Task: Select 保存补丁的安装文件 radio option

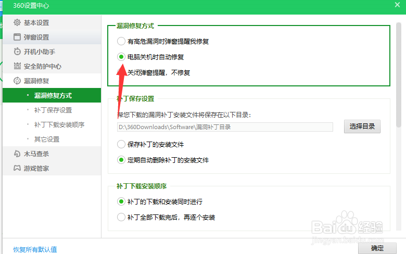Action: [121, 144]
